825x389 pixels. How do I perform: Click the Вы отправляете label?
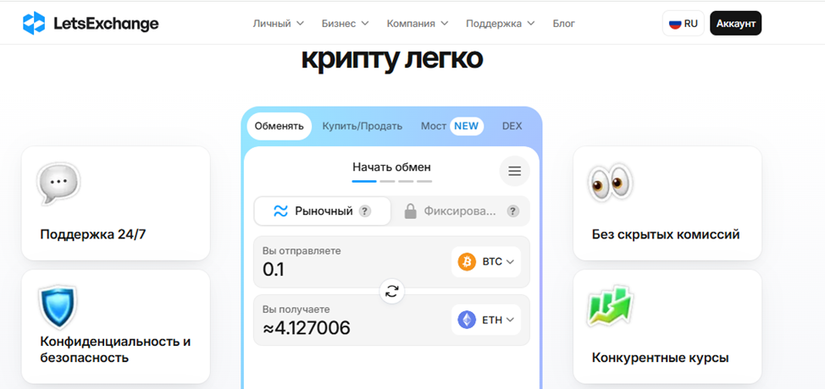coord(302,251)
